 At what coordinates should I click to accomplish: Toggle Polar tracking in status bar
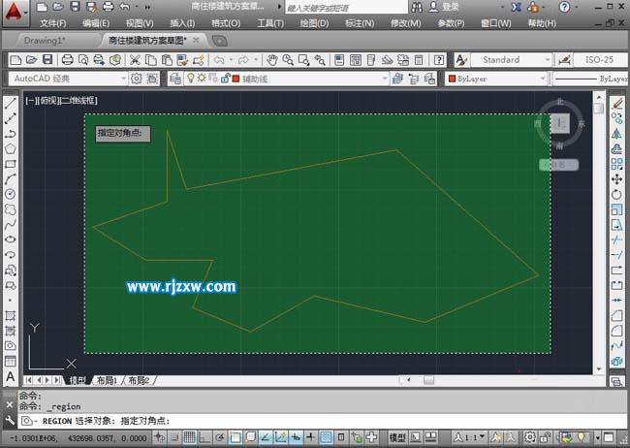point(220,437)
